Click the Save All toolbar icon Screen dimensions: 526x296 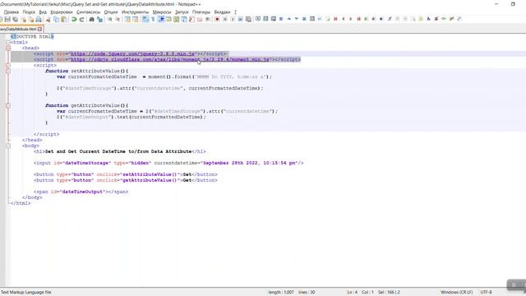click(15, 19)
